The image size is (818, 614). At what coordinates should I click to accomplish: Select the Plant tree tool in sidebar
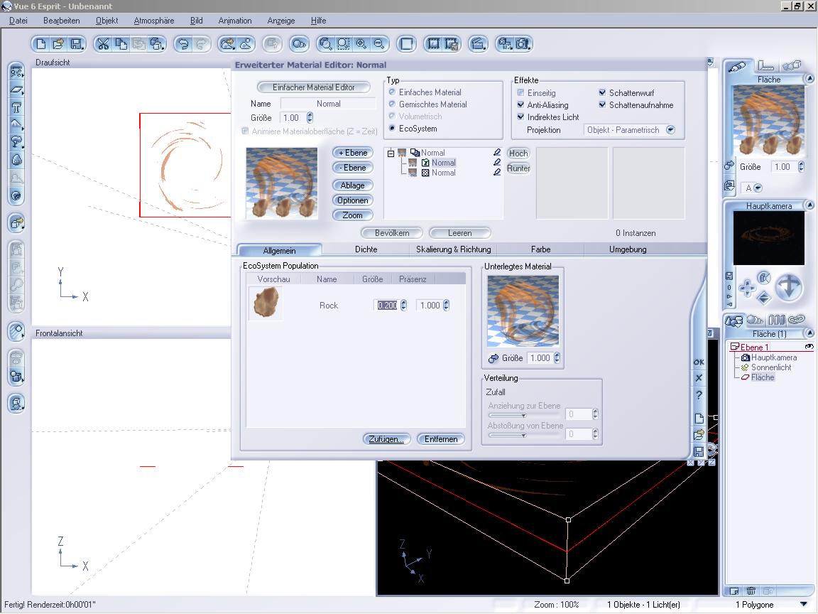click(16, 142)
